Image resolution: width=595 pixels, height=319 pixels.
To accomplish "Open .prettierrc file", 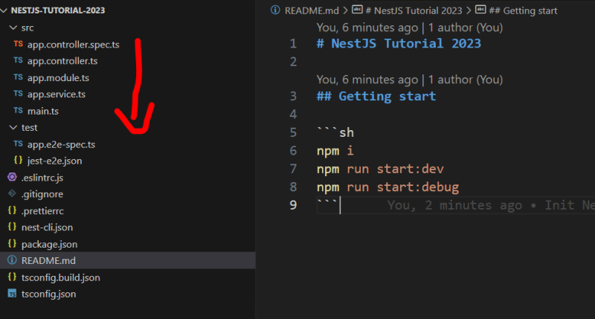I will pyautogui.click(x=42, y=210).
